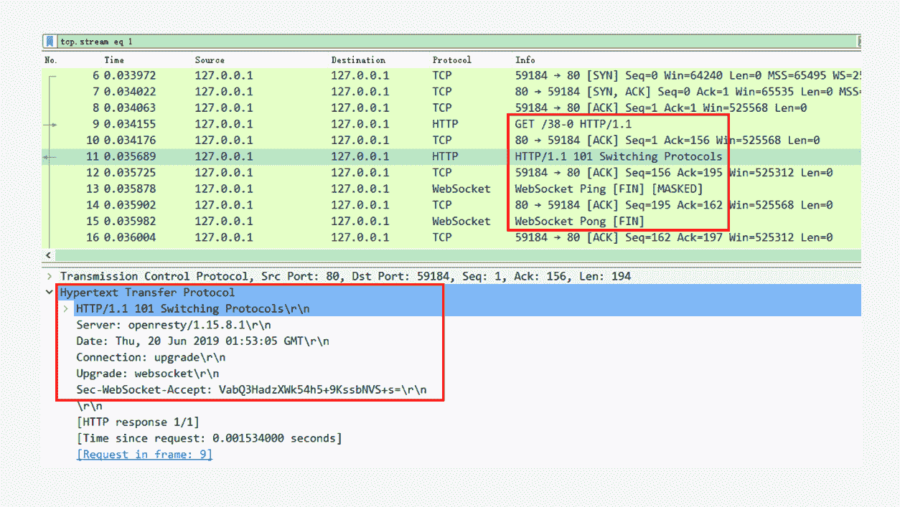
Task: Select packet 14 at time 0.035902
Action: [451, 205]
